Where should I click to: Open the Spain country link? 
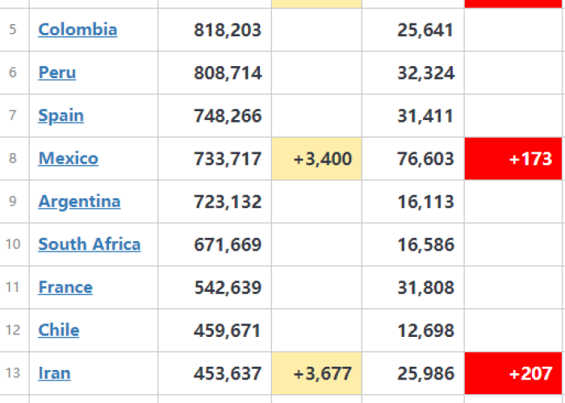61,116
